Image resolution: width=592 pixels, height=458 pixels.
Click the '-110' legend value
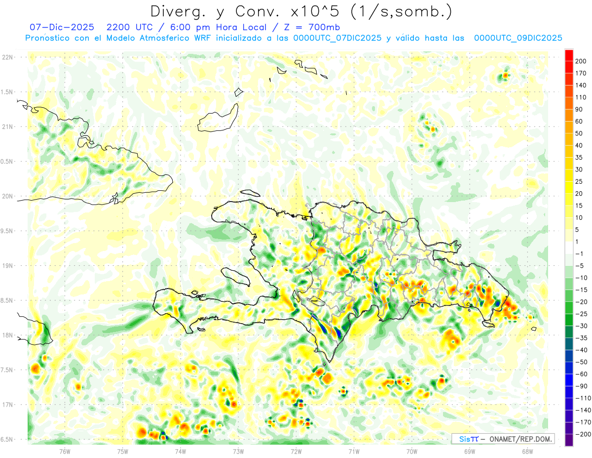click(584, 398)
